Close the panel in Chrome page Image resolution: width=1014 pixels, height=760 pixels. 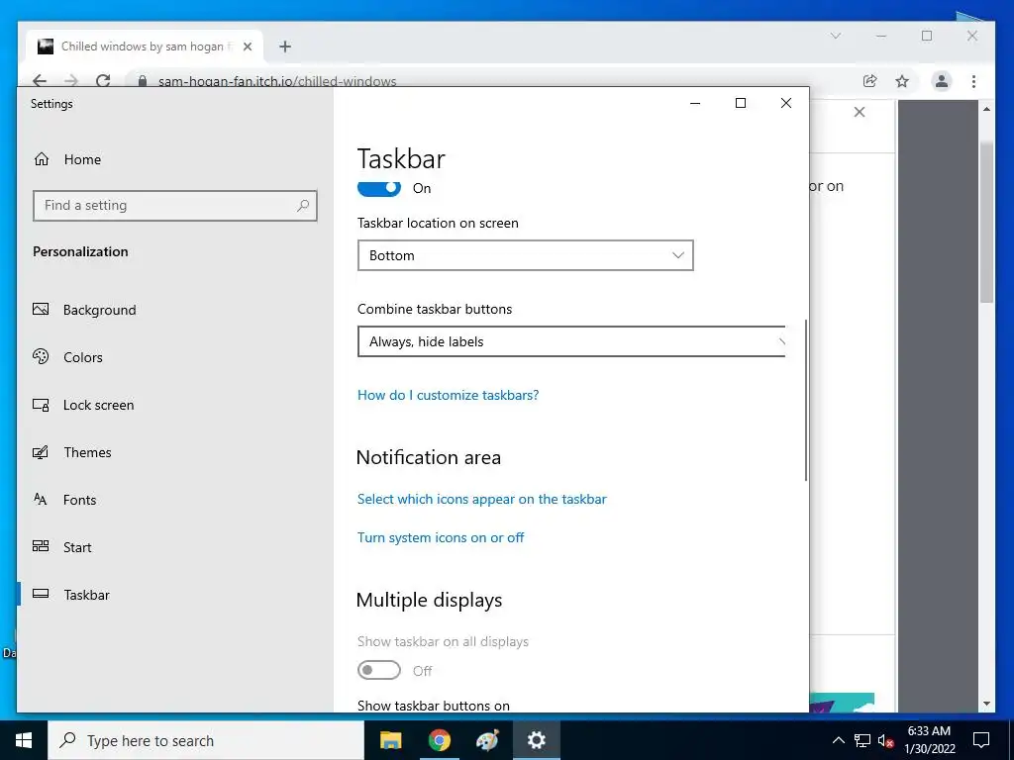pyautogui.click(x=860, y=112)
